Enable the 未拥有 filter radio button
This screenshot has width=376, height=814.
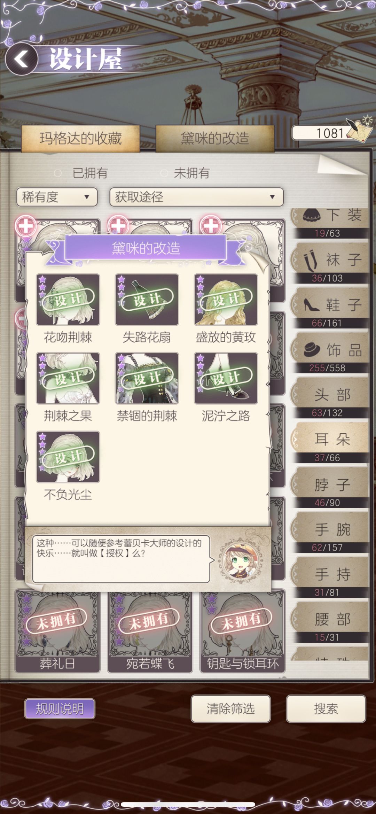164,173
